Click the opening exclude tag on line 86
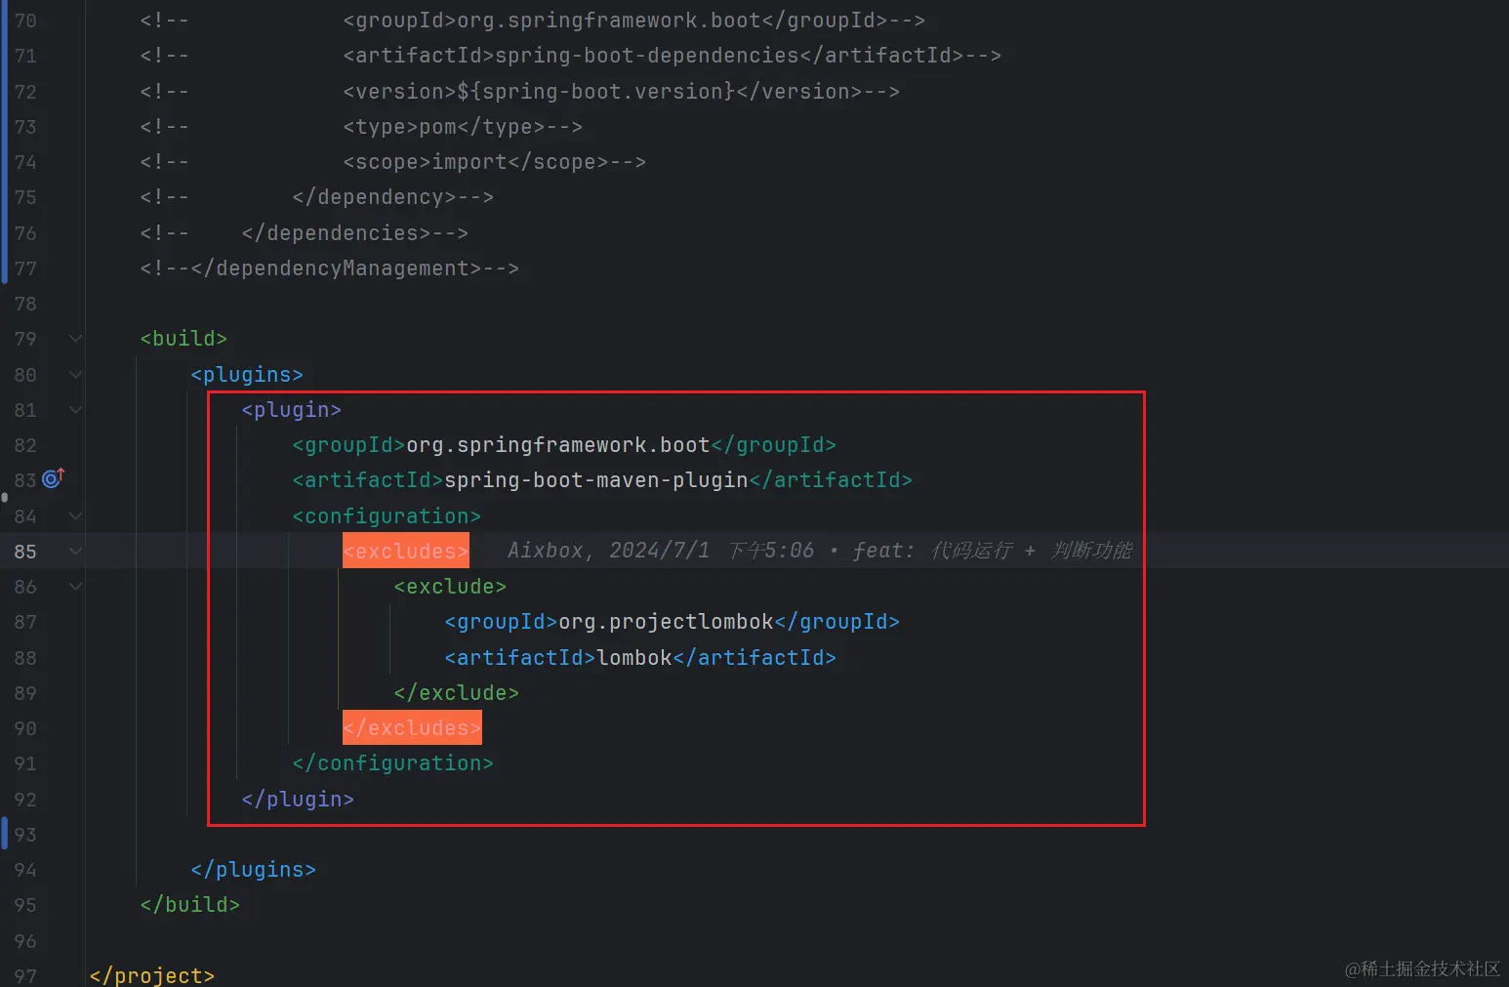Screen dimensions: 1509x987 pyautogui.click(x=450, y=587)
